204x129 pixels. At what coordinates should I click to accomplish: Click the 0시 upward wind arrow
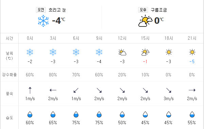click(x=30, y=90)
